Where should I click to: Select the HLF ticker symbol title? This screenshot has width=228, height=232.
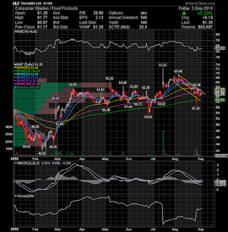click(x=16, y=3)
